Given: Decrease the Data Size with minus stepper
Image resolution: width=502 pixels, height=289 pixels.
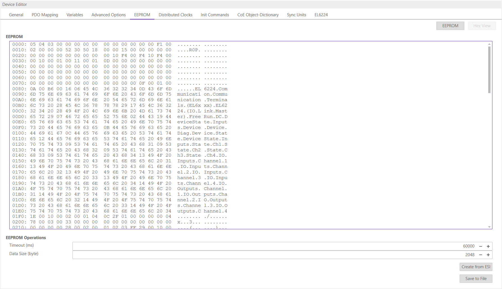Looking at the screenshot, I should pos(481,255).
